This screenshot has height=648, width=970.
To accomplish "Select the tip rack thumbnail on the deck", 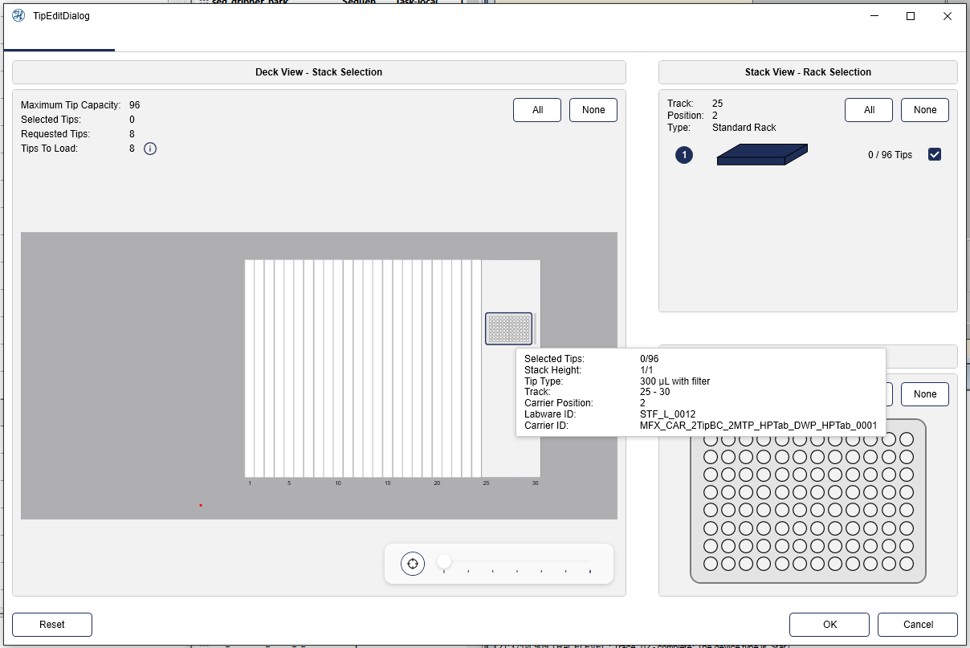I will tap(508, 328).
